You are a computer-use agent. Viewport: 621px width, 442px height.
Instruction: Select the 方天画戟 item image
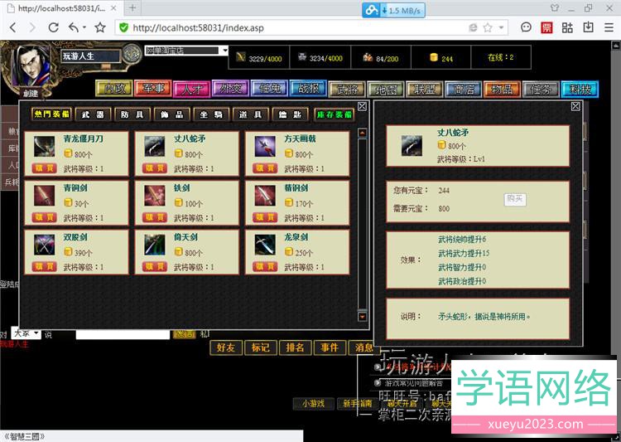pos(265,146)
